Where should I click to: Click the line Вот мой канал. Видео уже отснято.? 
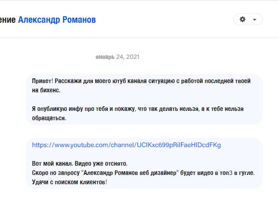click(x=80, y=163)
